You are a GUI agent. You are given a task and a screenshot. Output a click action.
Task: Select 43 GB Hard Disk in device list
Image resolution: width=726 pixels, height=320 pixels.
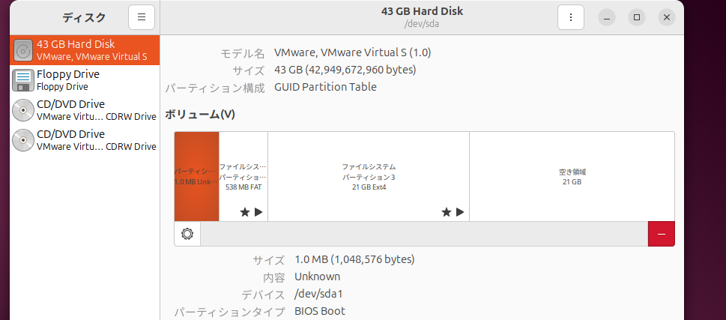[85, 50]
